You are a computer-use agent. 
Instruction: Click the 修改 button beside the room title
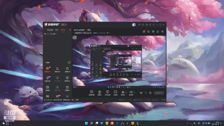(89, 30)
